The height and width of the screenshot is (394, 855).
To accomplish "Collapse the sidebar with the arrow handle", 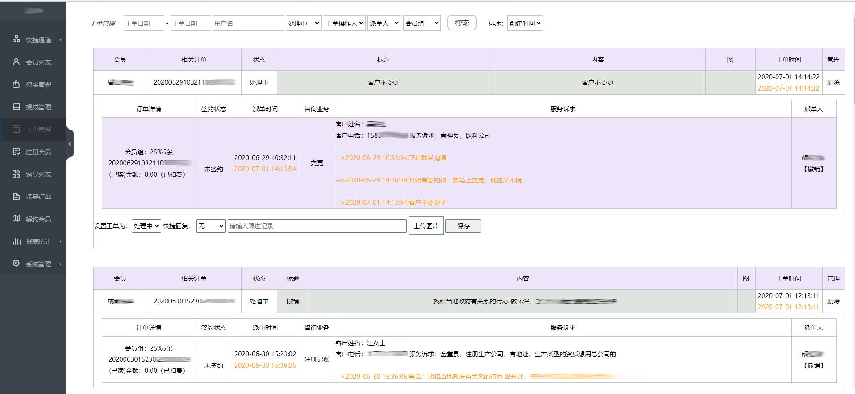I will point(70,144).
